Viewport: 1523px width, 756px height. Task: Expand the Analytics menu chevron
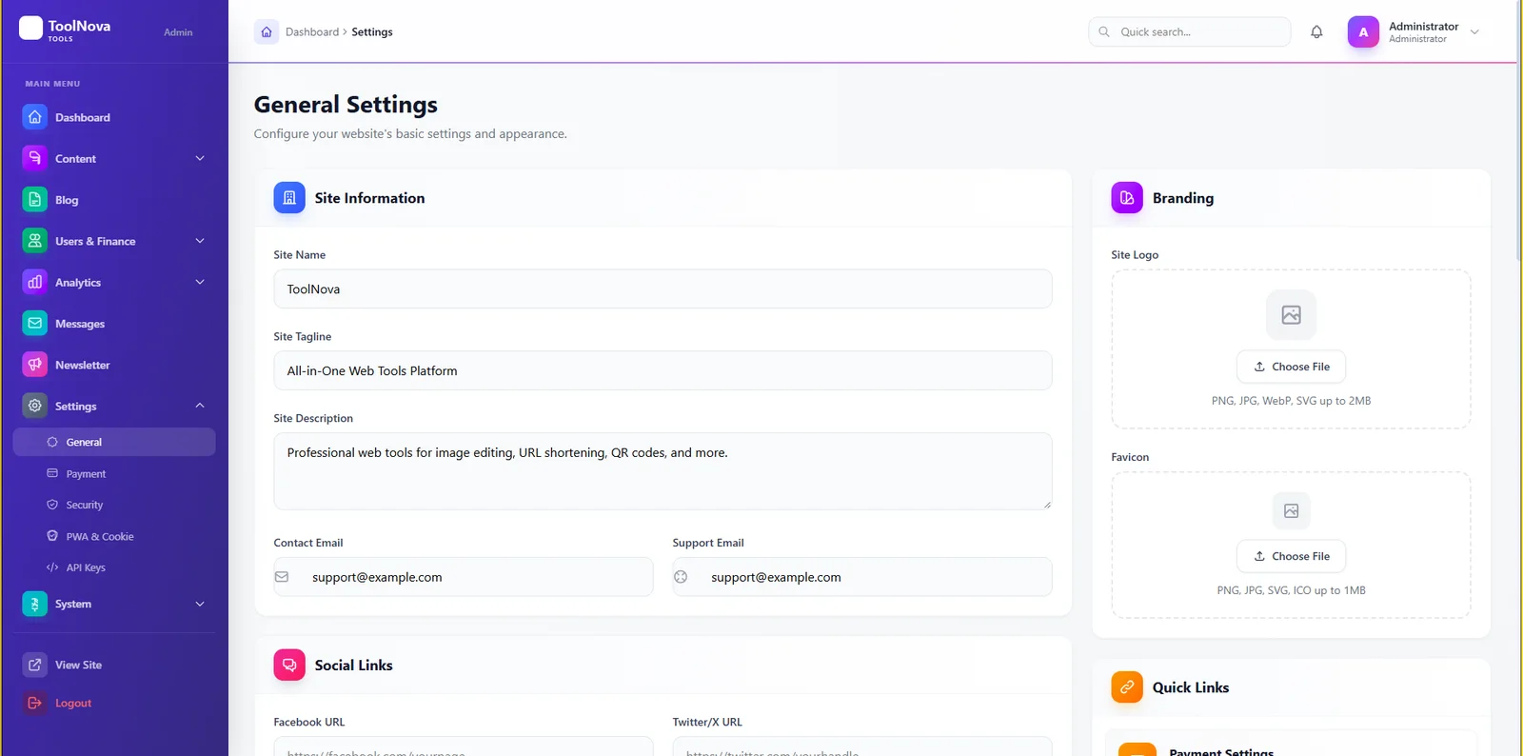(200, 282)
